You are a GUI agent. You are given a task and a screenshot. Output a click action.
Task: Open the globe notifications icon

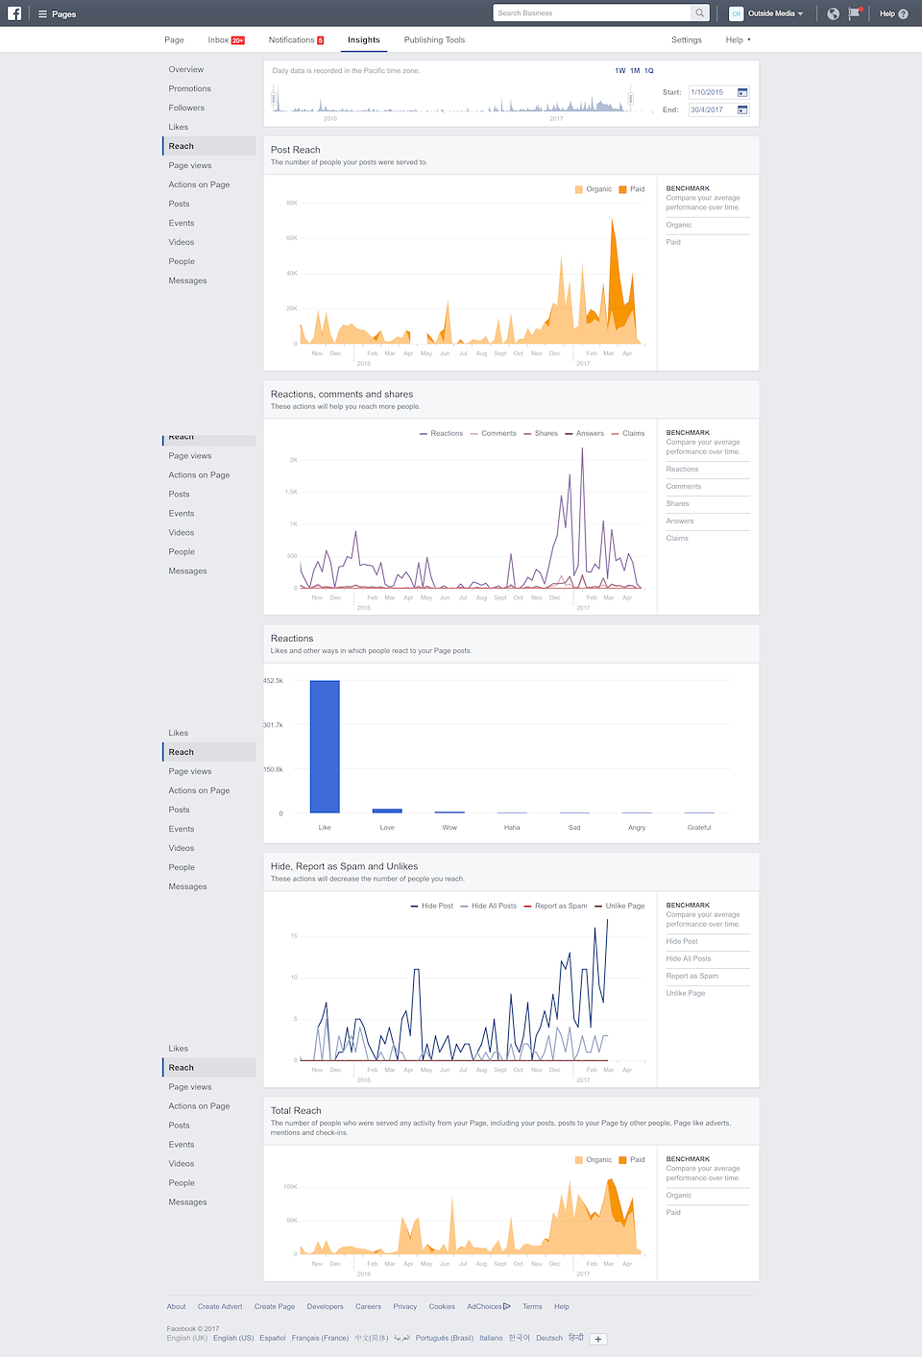click(x=833, y=13)
